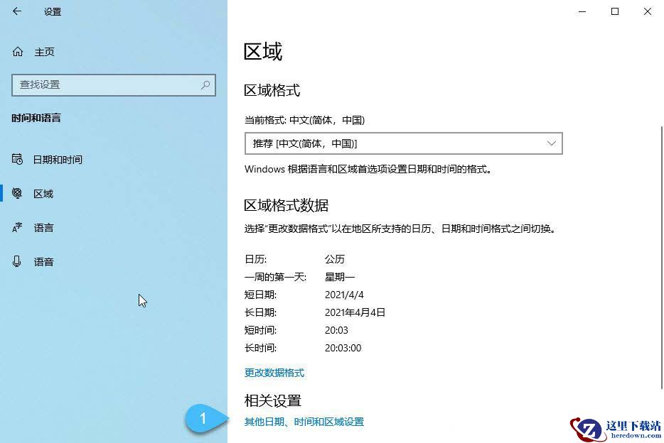This screenshot has height=443, width=664.
Task: Click the 2021/4/4 short date value
Action: [344, 295]
